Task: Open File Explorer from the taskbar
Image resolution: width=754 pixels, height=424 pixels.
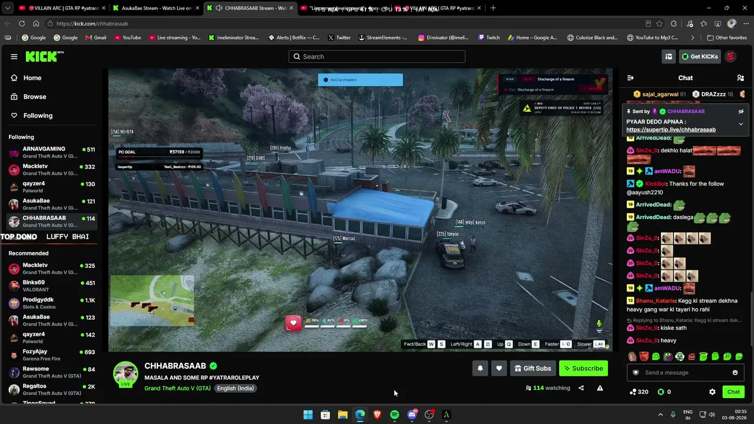Action: pos(342,415)
